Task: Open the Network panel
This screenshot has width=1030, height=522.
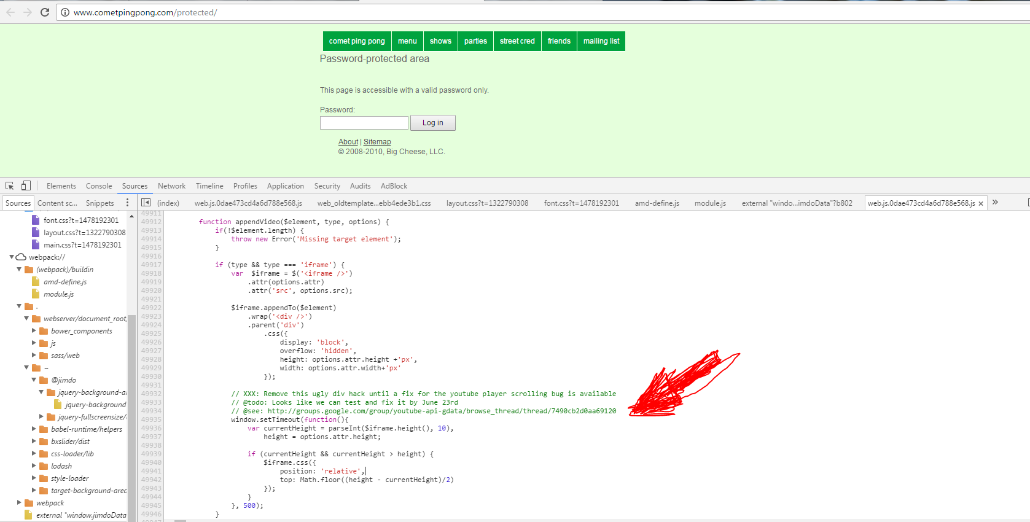Action: click(x=171, y=186)
